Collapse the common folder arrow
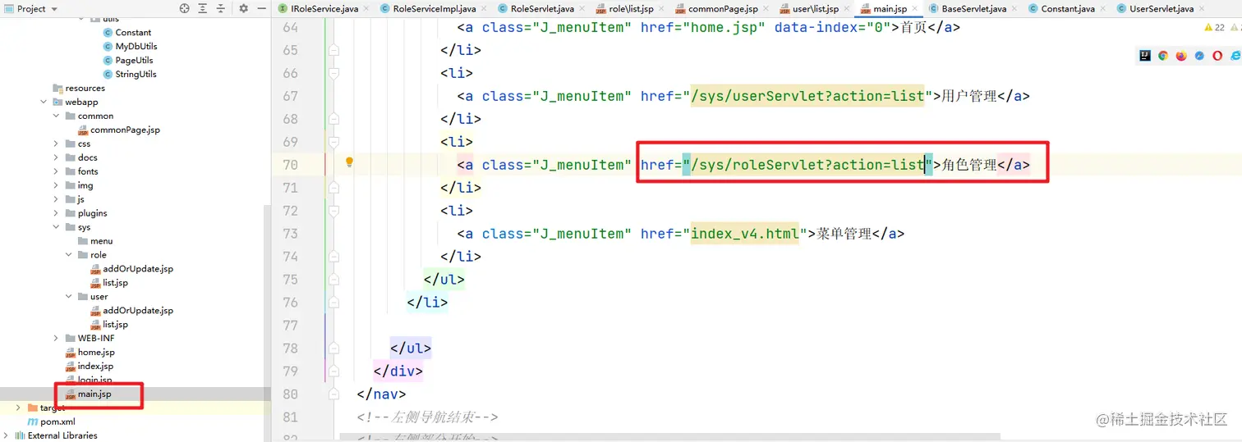The width and height of the screenshot is (1242, 442). point(56,116)
